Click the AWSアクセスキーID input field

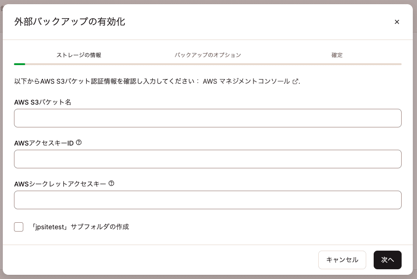click(x=207, y=159)
